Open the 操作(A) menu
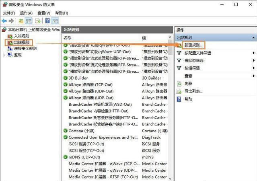Screen dimensions: 257x181 [x=26, y=13]
